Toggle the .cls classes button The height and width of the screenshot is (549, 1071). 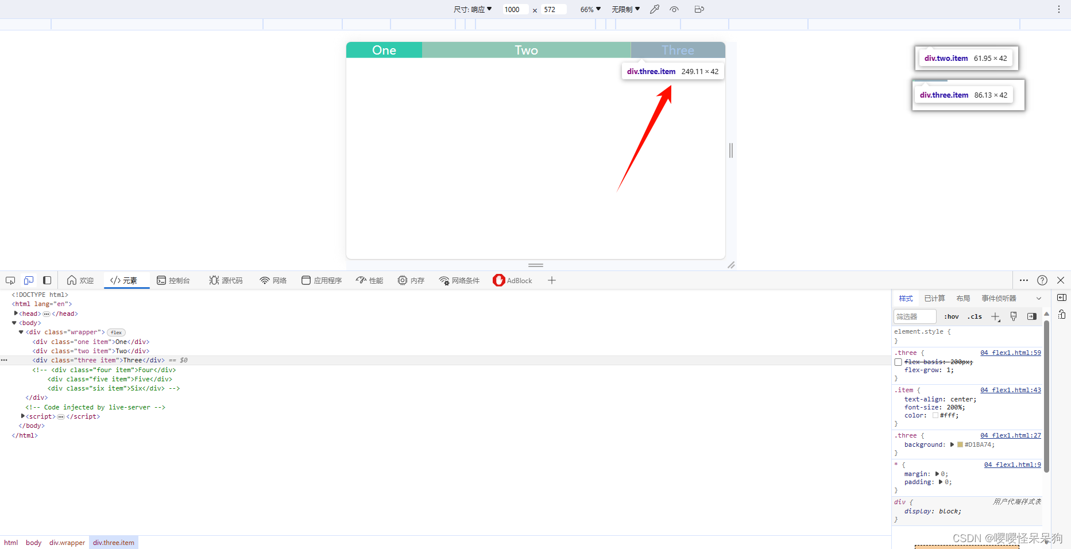[975, 316]
